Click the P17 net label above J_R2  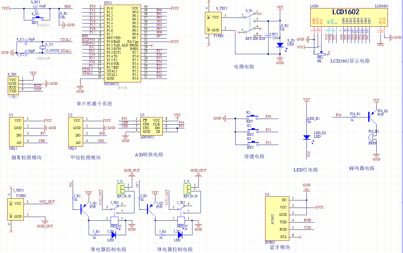(138, 184)
